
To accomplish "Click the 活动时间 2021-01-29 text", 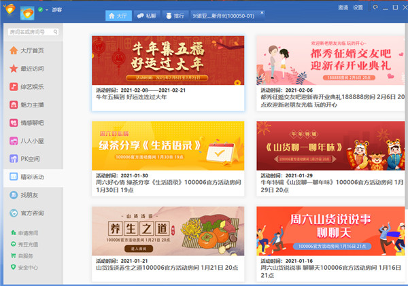I will click(287, 175).
